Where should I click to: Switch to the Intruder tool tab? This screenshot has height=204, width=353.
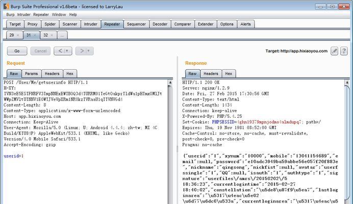pos(90,24)
